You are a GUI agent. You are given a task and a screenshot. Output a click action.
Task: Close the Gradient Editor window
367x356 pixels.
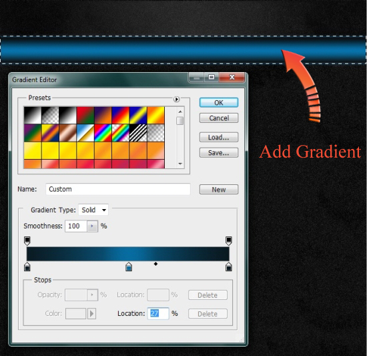(232, 77)
